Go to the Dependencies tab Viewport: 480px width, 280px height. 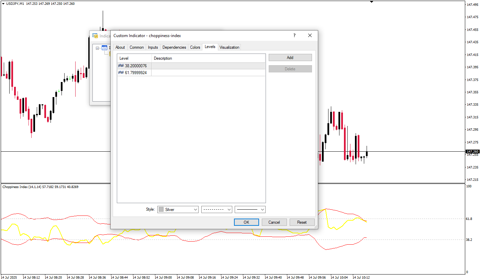tap(174, 47)
